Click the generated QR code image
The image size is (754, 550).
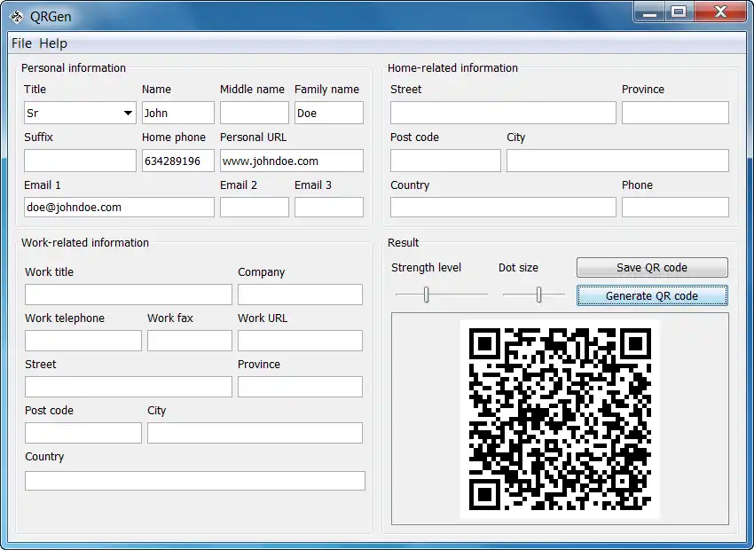pyautogui.click(x=560, y=420)
